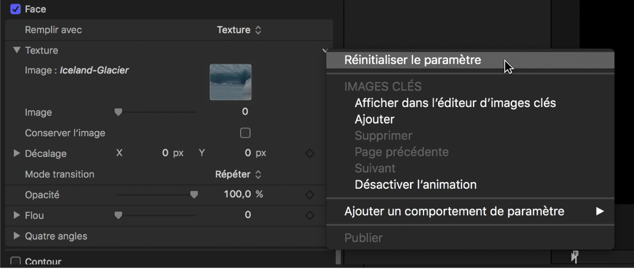This screenshot has width=634, height=269.
Task: Uncheck the Face checkbox
Action: click(x=15, y=9)
